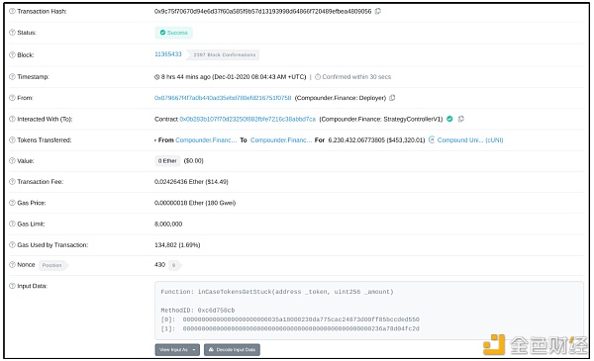
Task: Select the ($0.00) value text
Action: tap(194, 161)
